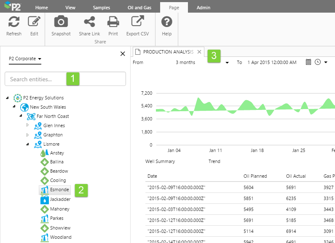Viewport: 335px width, 243px height.
Task: Collapse the Lismore tree node
Action: coord(28,144)
